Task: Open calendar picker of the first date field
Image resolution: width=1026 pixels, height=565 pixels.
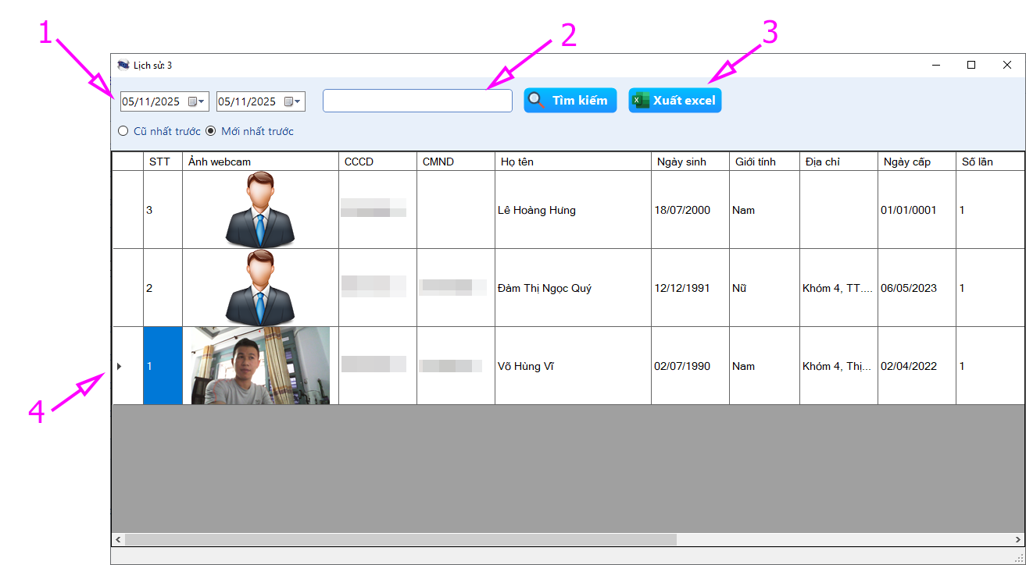Action: click(195, 101)
